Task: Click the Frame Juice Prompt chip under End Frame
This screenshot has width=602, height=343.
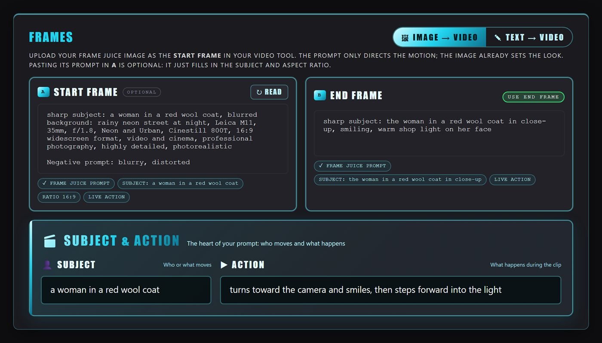Action: [352, 166]
